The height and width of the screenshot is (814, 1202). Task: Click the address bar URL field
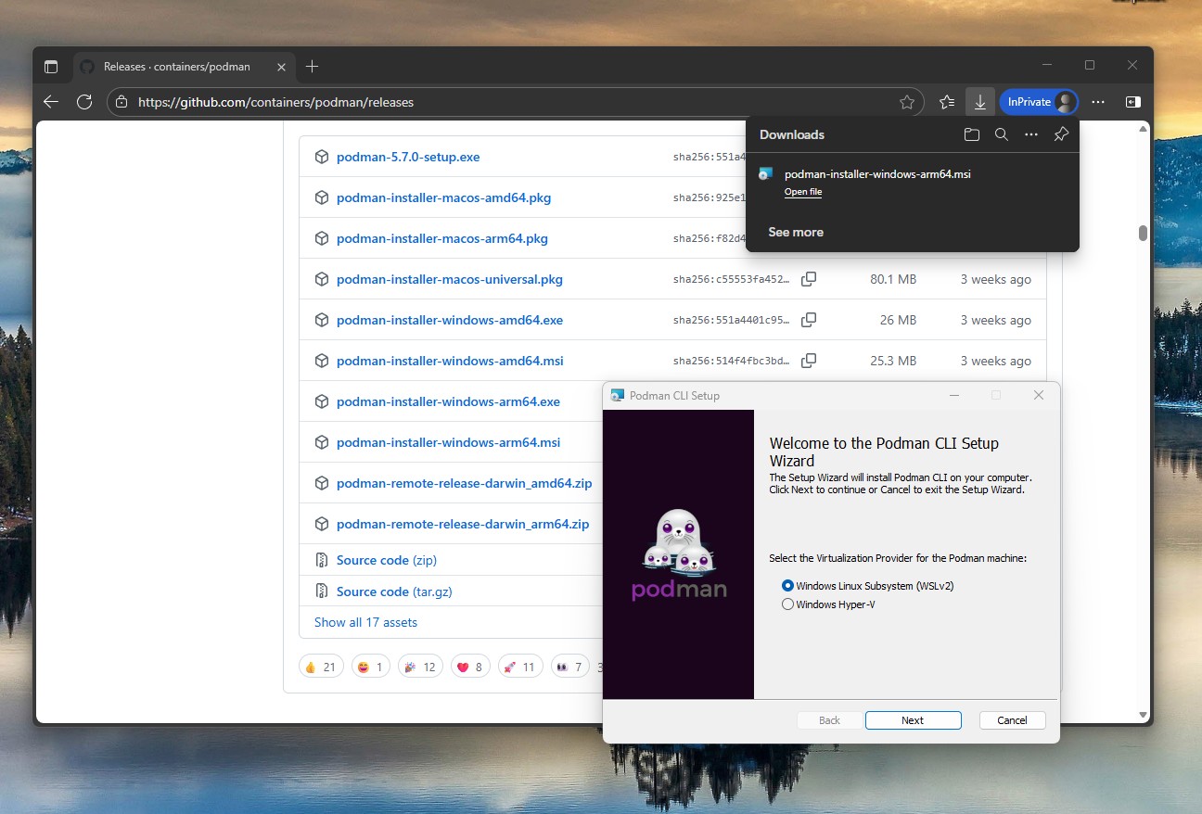pyautogui.click(x=515, y=102)
